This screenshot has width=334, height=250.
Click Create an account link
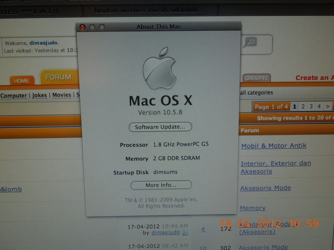tap(314, 78)
